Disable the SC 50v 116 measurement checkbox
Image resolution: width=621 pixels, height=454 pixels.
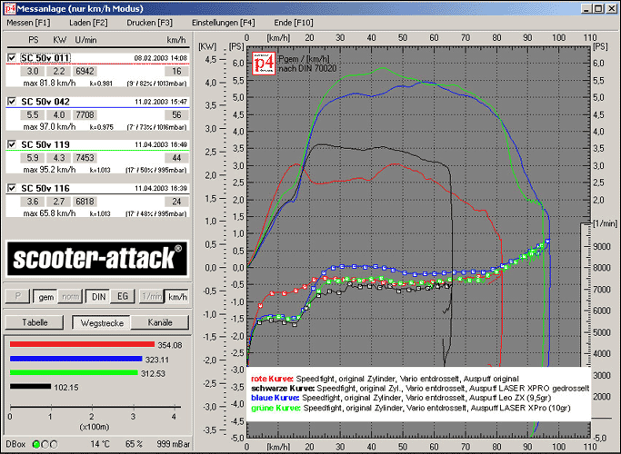pos(11,188)
